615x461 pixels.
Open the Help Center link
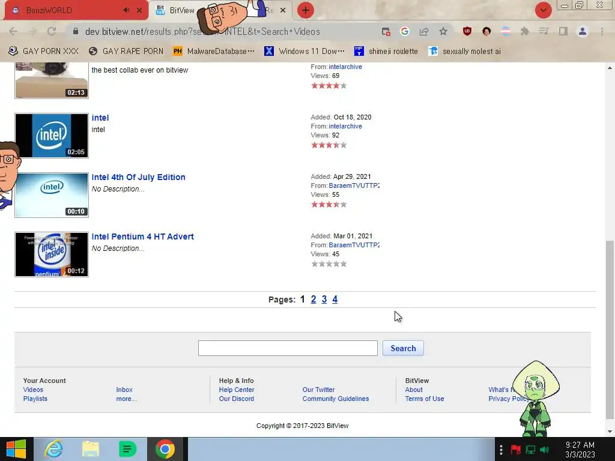coord(237,390)
